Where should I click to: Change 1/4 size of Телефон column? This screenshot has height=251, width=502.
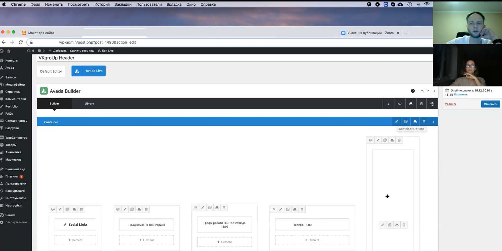(x=273, y=209)
